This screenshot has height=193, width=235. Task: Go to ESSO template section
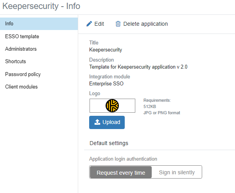pyautogui.click(x=22, y=36)
